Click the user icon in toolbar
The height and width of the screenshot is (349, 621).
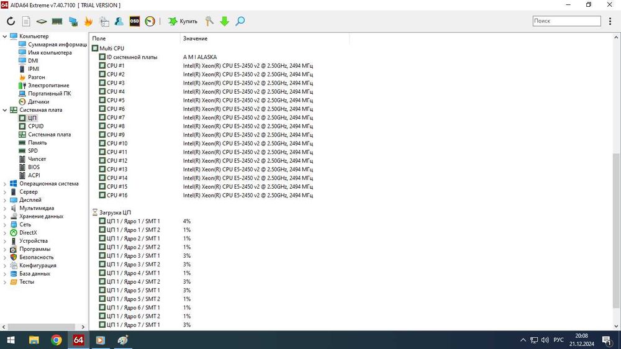tap(119, 21)
